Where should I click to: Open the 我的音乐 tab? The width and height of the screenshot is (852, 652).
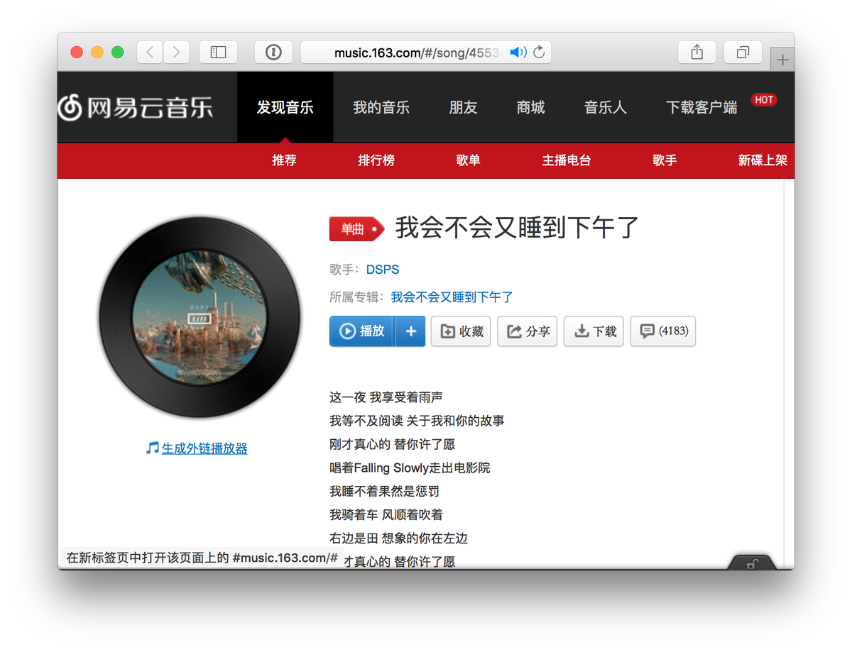(x=381, y=107)
